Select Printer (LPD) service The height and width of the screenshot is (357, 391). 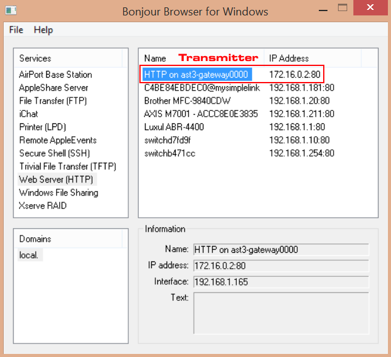pyautogui.click(x=43, y=127)
